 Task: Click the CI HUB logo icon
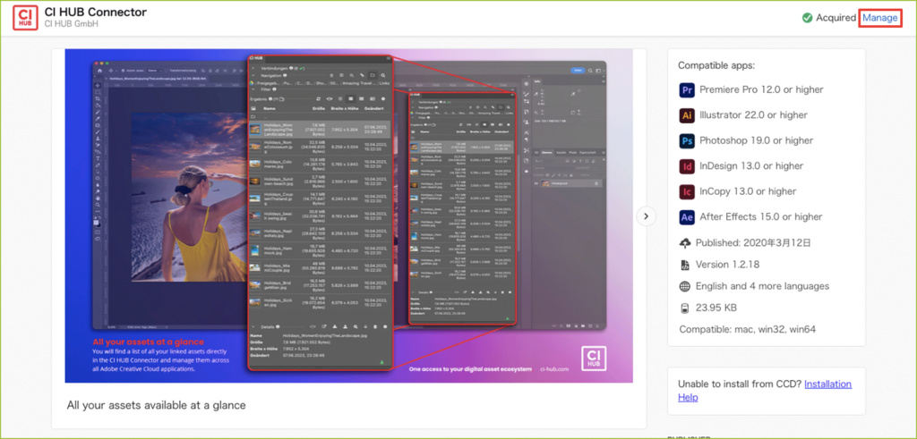25,18
